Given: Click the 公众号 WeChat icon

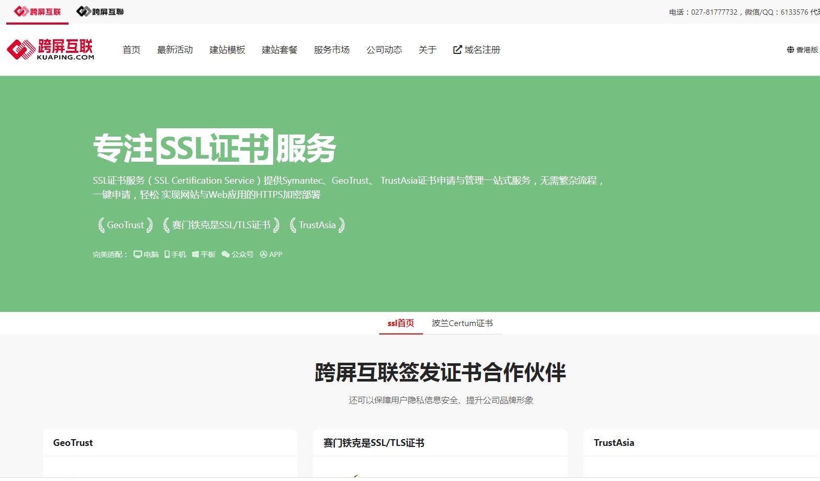Looking at the screenshot, I should tap(226, 254).
